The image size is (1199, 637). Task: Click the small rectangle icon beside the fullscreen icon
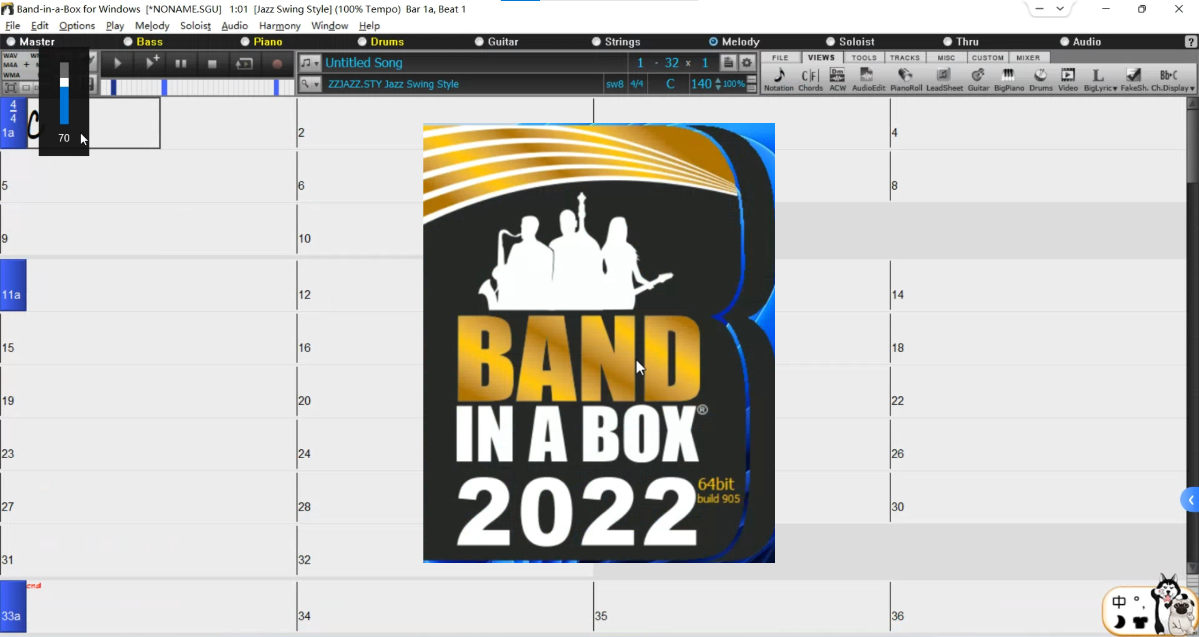click(x=26, y=88)
